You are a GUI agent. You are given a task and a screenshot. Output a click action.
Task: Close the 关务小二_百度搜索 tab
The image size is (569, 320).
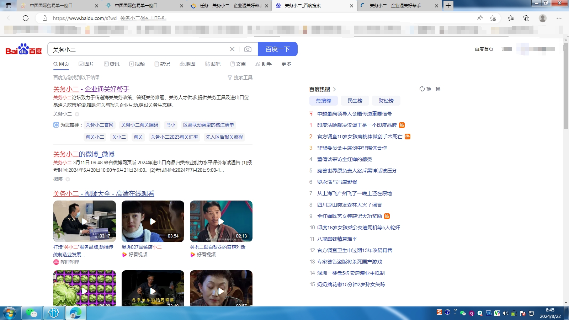[x=351, y=6]
